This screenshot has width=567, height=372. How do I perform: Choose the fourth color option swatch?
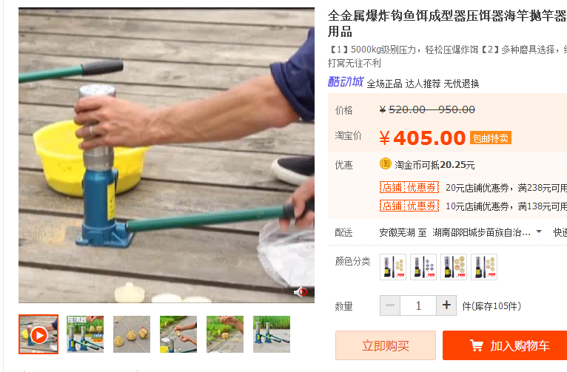coord(484,267)
